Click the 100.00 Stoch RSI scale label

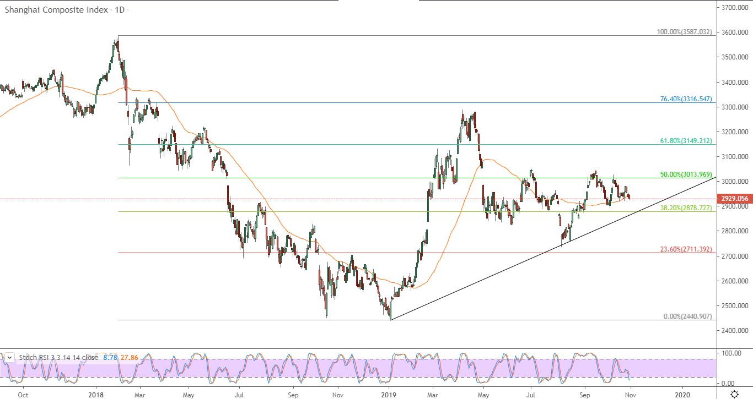731,353
